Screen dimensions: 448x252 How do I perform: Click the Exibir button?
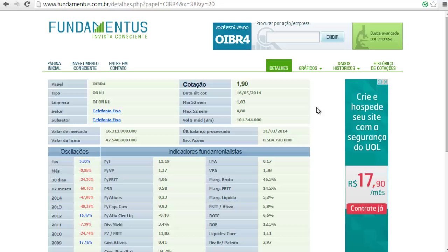pos(332,37)
